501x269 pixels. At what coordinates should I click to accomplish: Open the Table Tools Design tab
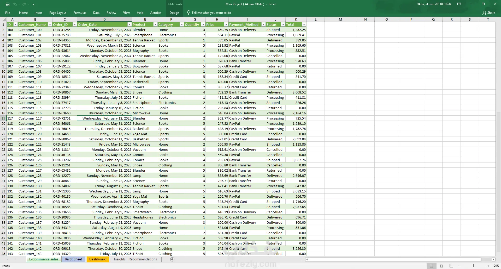click(x=174, y=12)
